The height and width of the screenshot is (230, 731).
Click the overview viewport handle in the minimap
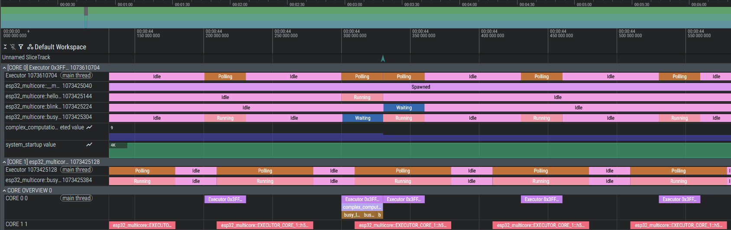click(86, 11)
